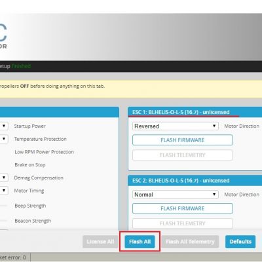Adjust the Beep Strength slider
The image size is (262, 262).
pos(3,206)
